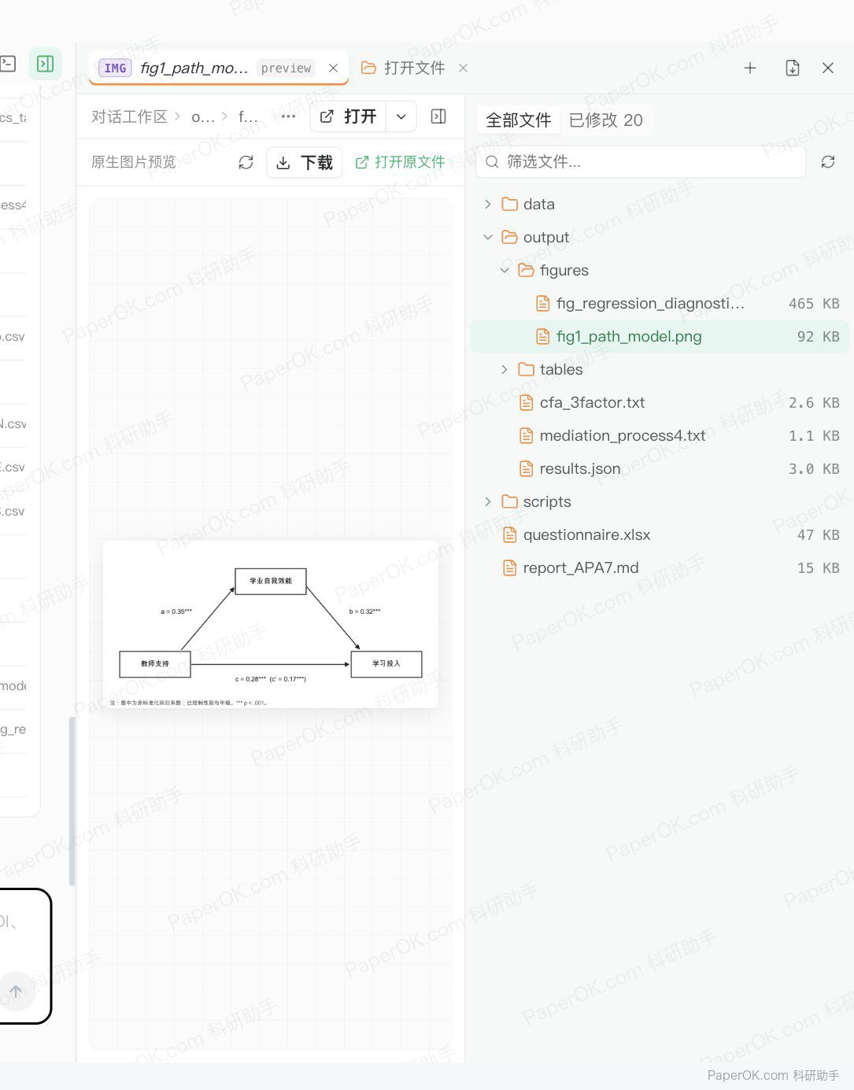The width and height of the screenshot is (854, 1090).
Task: Expand the tables folder
Action: point(505,370)
